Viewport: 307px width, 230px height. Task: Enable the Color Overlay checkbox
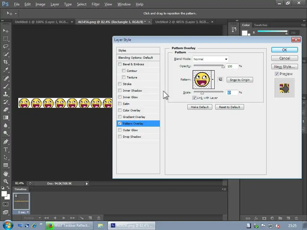(120, 110)
